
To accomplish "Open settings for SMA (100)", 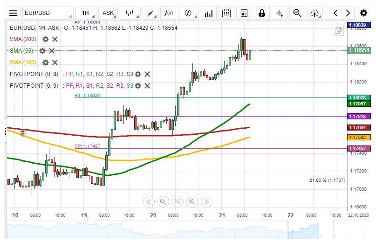I will tap(45, 62).
